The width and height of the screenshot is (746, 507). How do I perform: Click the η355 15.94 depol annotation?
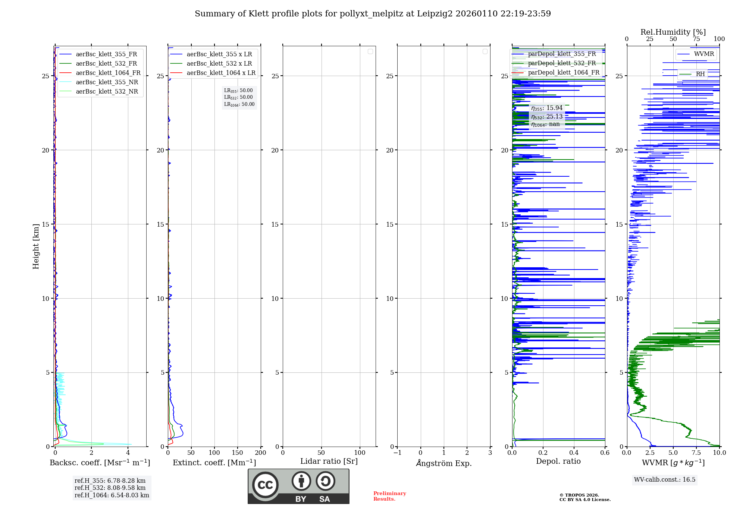click(547, 108)
